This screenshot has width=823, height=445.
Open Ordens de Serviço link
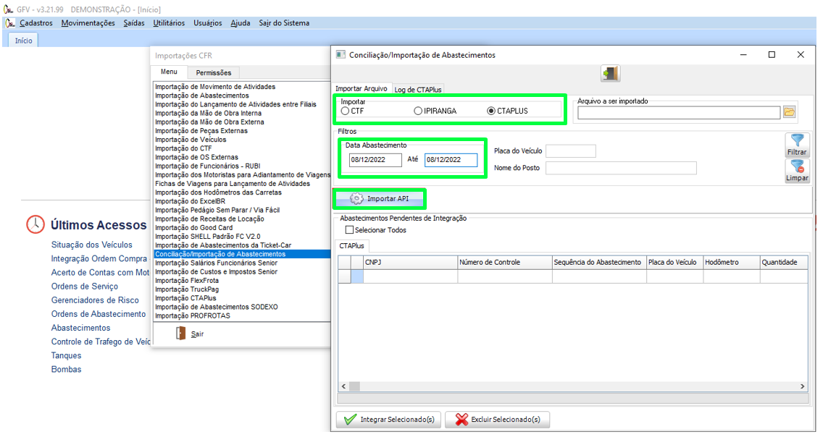[85, 287]
